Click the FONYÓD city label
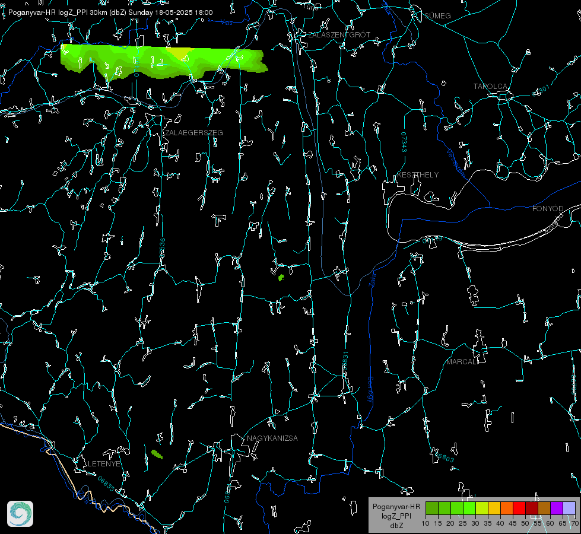Viewport: 581px width, 534px height. pos(548,209)
